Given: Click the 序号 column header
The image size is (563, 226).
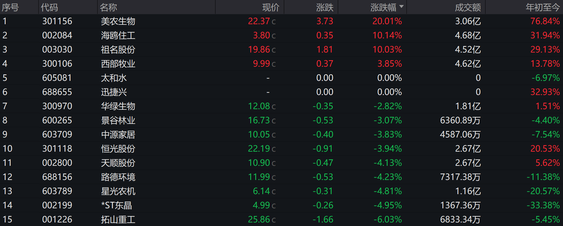Looking at the screenshot, I should pos(10,7).
